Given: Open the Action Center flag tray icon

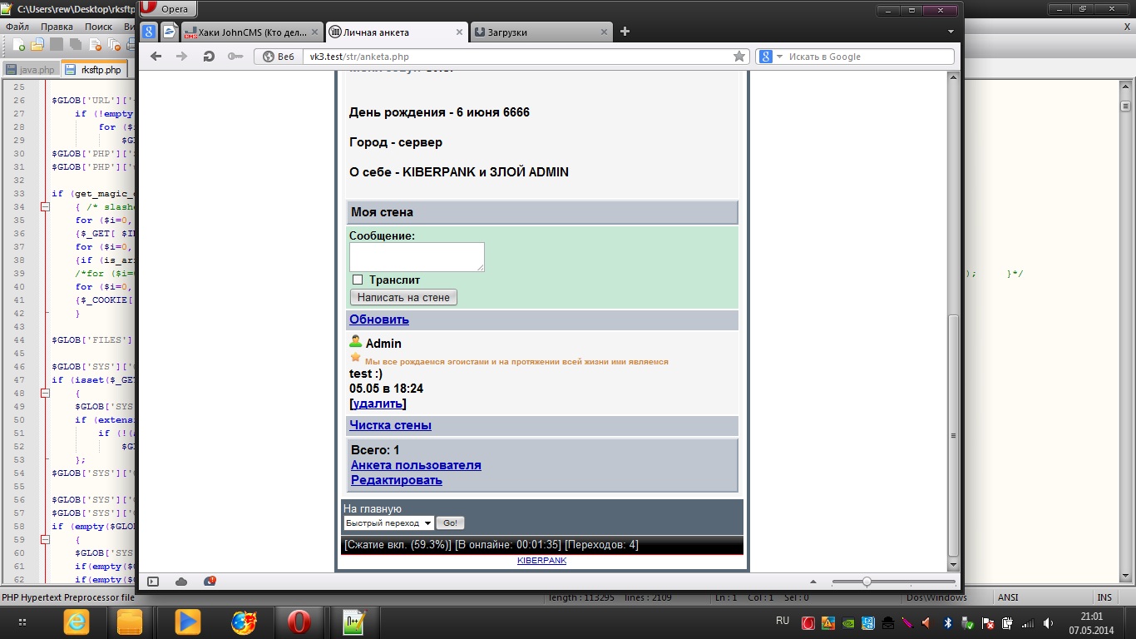Looking at the screenshot, I should (x=987, y=622).
